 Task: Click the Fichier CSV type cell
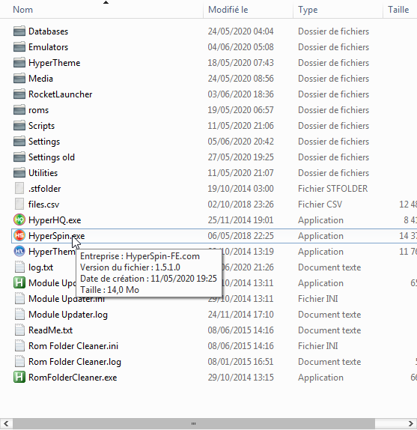pyautogui.click(x=320, y=205)
